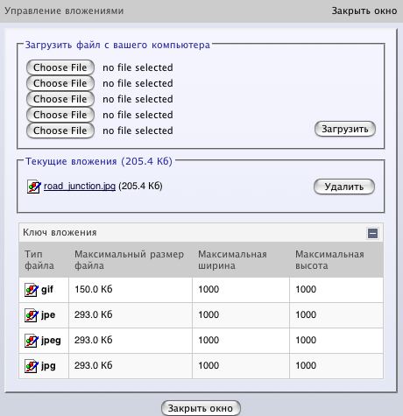403x416 pixels.
Task: Click the jpe file type icon
Action: click(x=31, y=315)
